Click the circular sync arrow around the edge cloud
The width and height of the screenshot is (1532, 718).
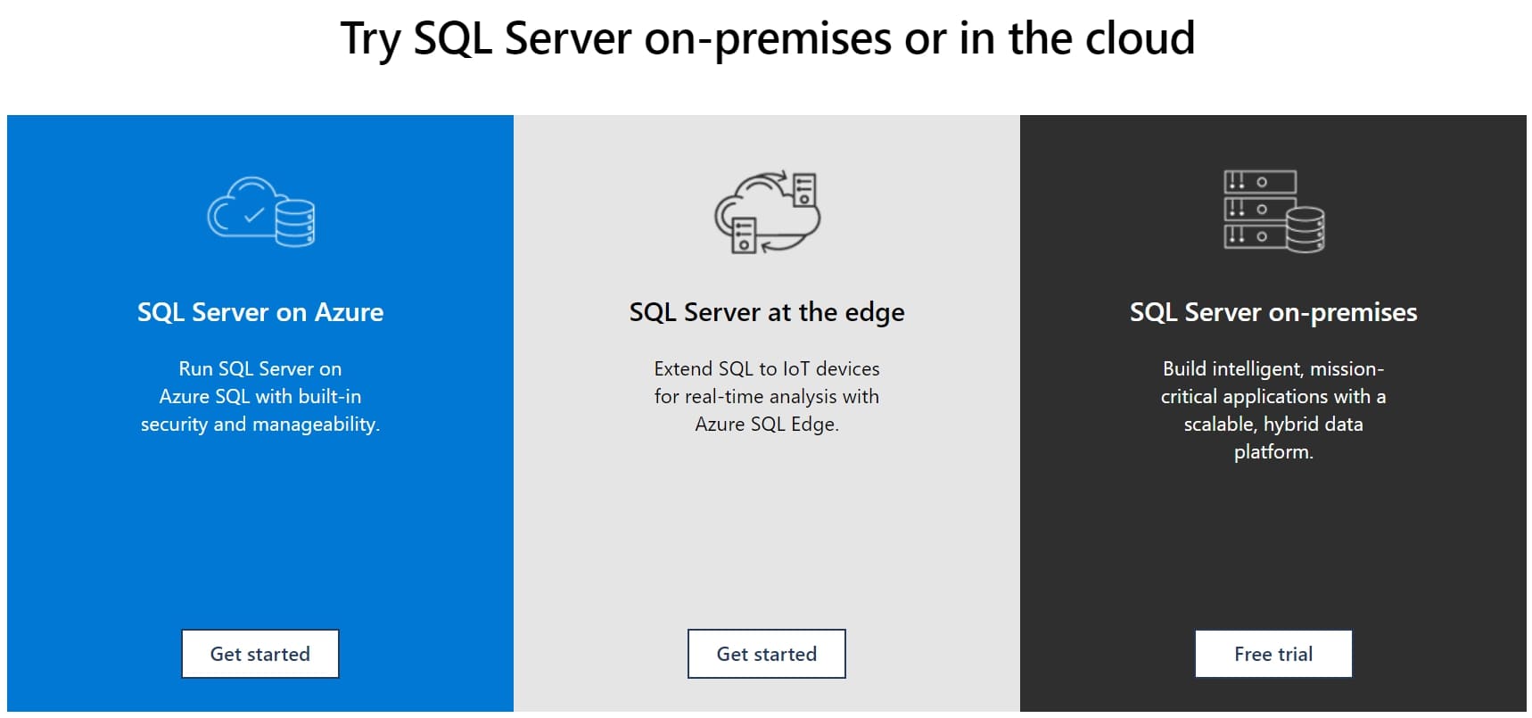(767, 176)
